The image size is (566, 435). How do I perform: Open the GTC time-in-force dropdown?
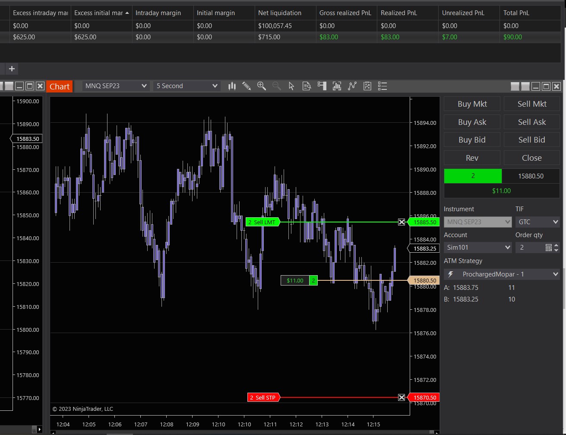point(537,222)
